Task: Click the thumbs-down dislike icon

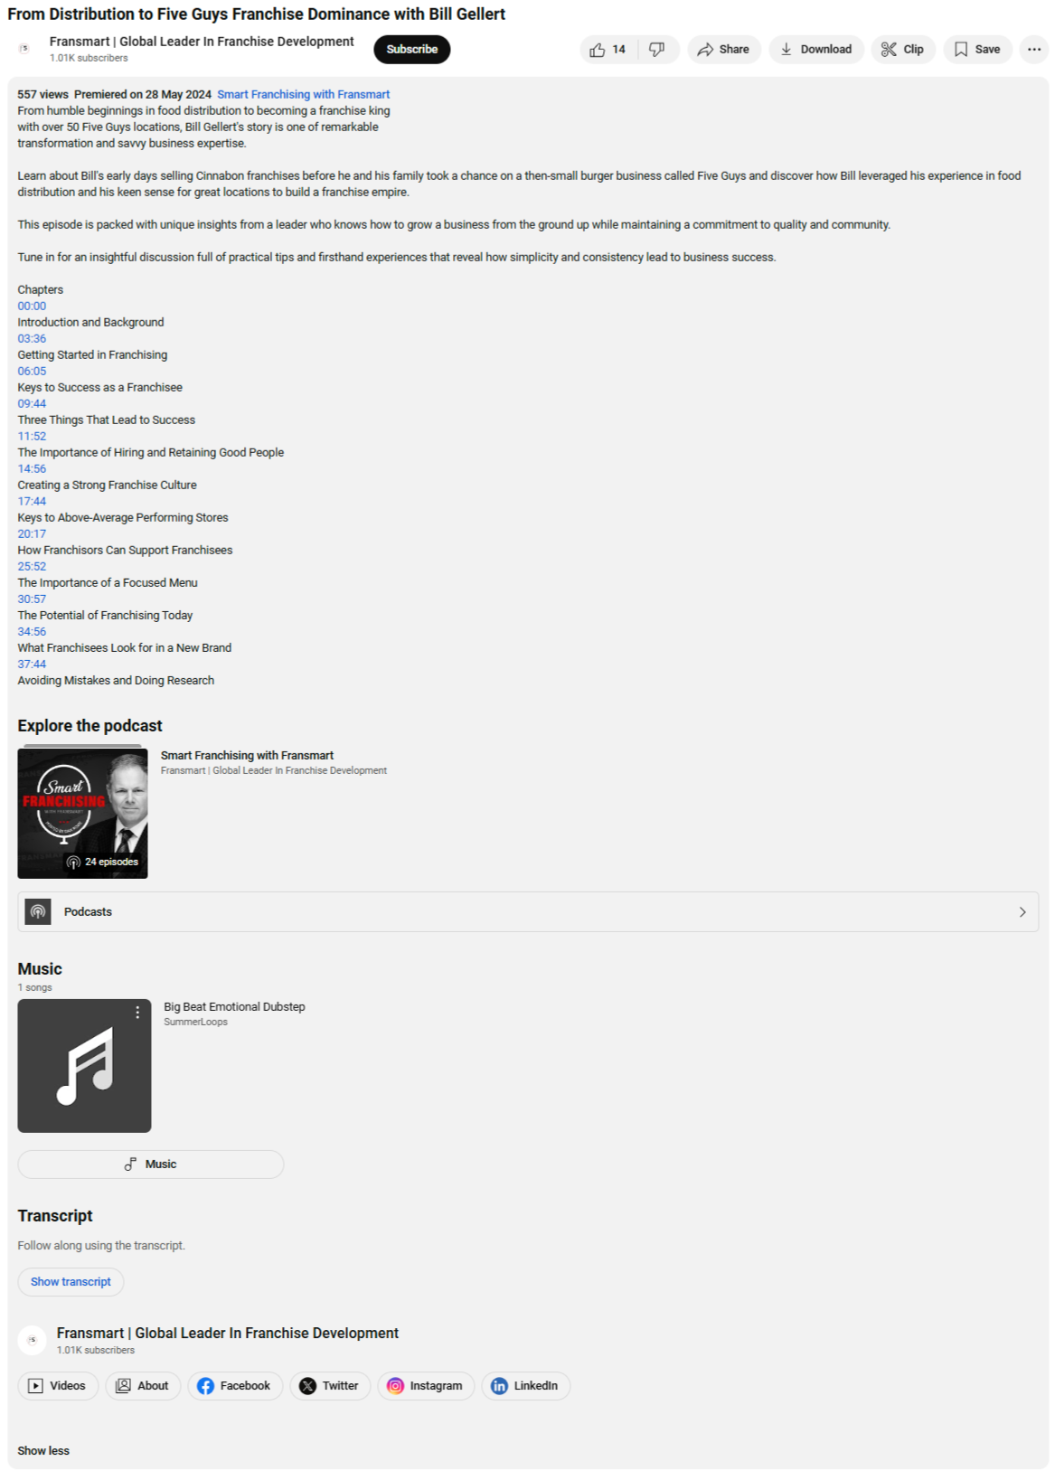Action: tap(658, 50)
